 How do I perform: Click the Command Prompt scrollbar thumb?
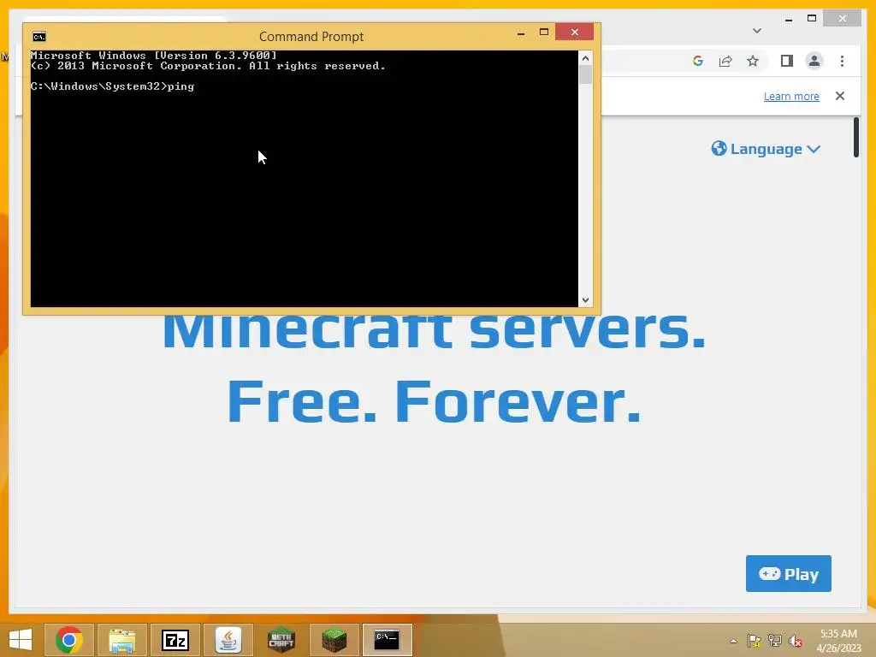tap(585, 75)
